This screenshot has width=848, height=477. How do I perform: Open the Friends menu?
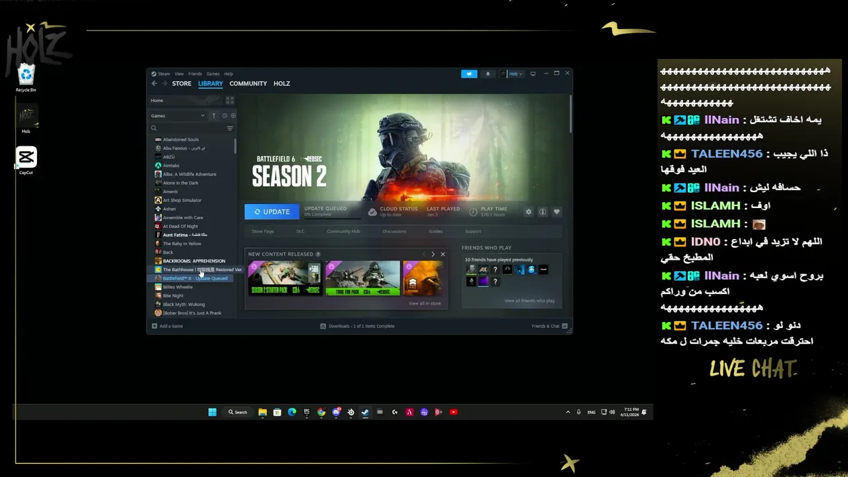tap(195, 74)
